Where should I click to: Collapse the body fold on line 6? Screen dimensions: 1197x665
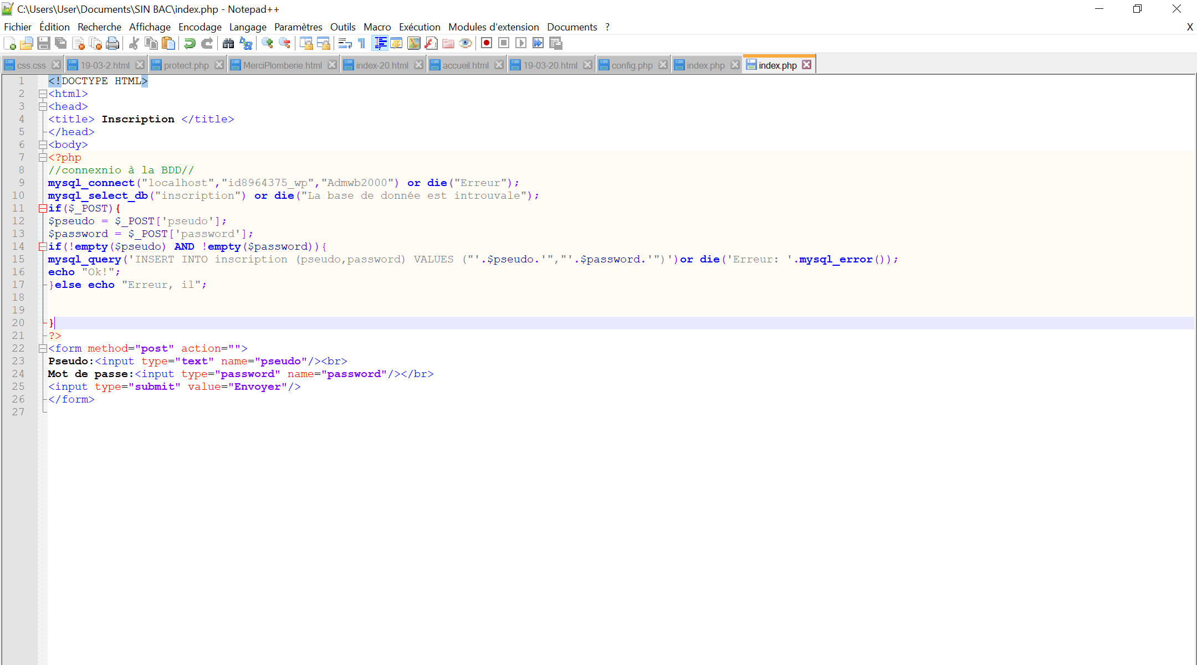43,145
